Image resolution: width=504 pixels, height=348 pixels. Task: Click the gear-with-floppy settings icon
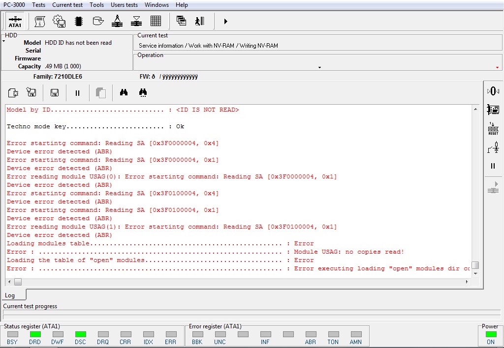[59, 21]
